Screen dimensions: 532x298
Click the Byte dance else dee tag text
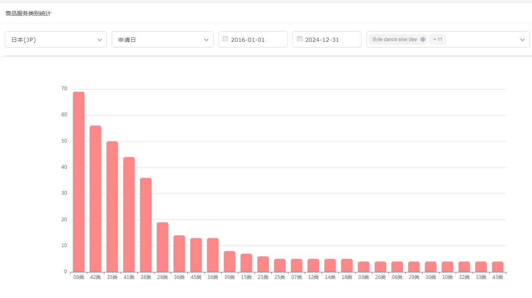394,39
